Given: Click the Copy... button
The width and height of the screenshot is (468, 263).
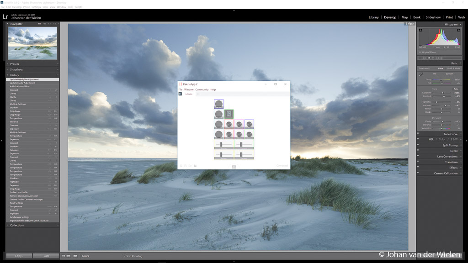Looking at the screenshot, I should pos(19,256).
